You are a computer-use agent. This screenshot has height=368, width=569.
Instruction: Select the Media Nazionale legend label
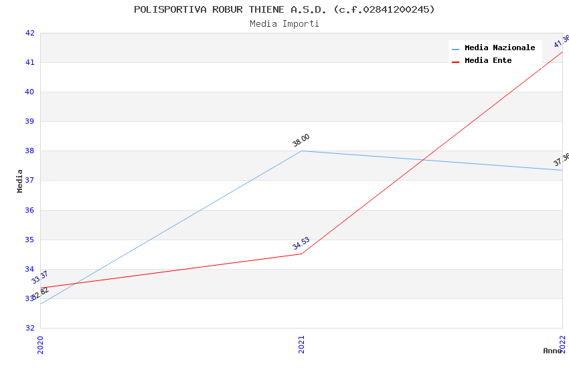click(x=499, y=48)
